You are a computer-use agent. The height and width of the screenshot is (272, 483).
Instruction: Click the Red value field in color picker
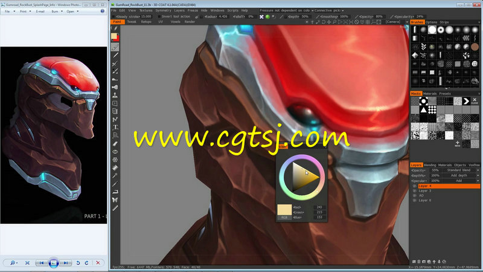319,207
